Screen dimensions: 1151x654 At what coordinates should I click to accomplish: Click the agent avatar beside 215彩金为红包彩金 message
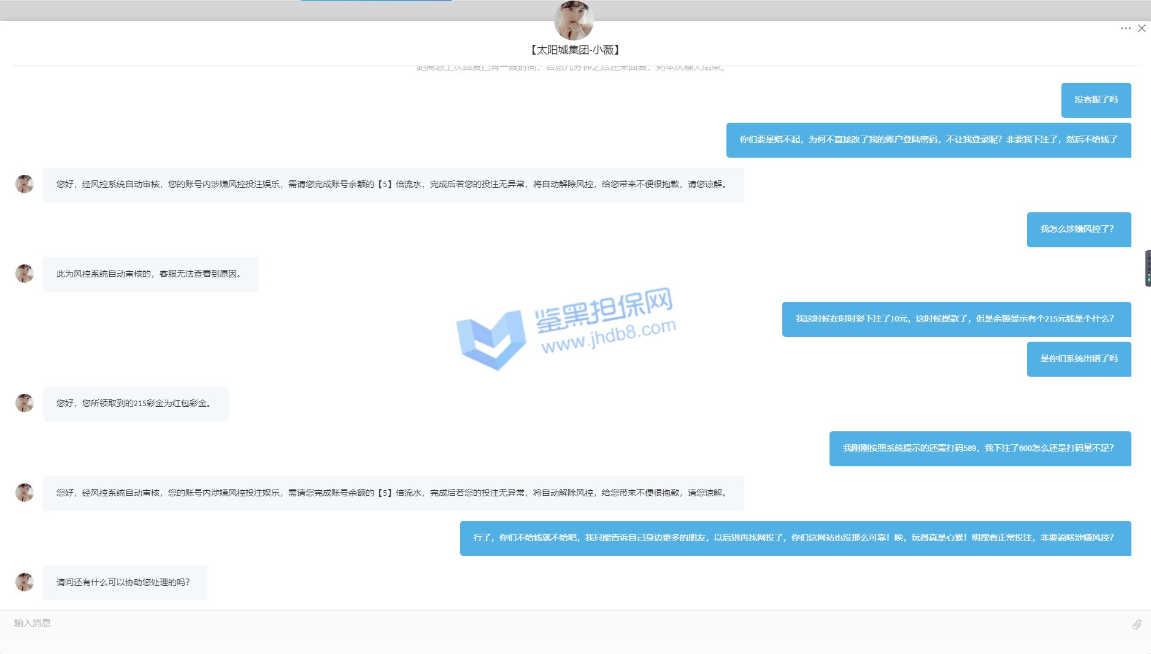pos(25,403)
